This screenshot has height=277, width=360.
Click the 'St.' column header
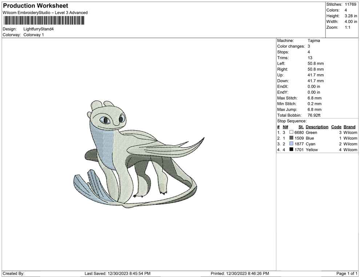(x=301, y=127)
